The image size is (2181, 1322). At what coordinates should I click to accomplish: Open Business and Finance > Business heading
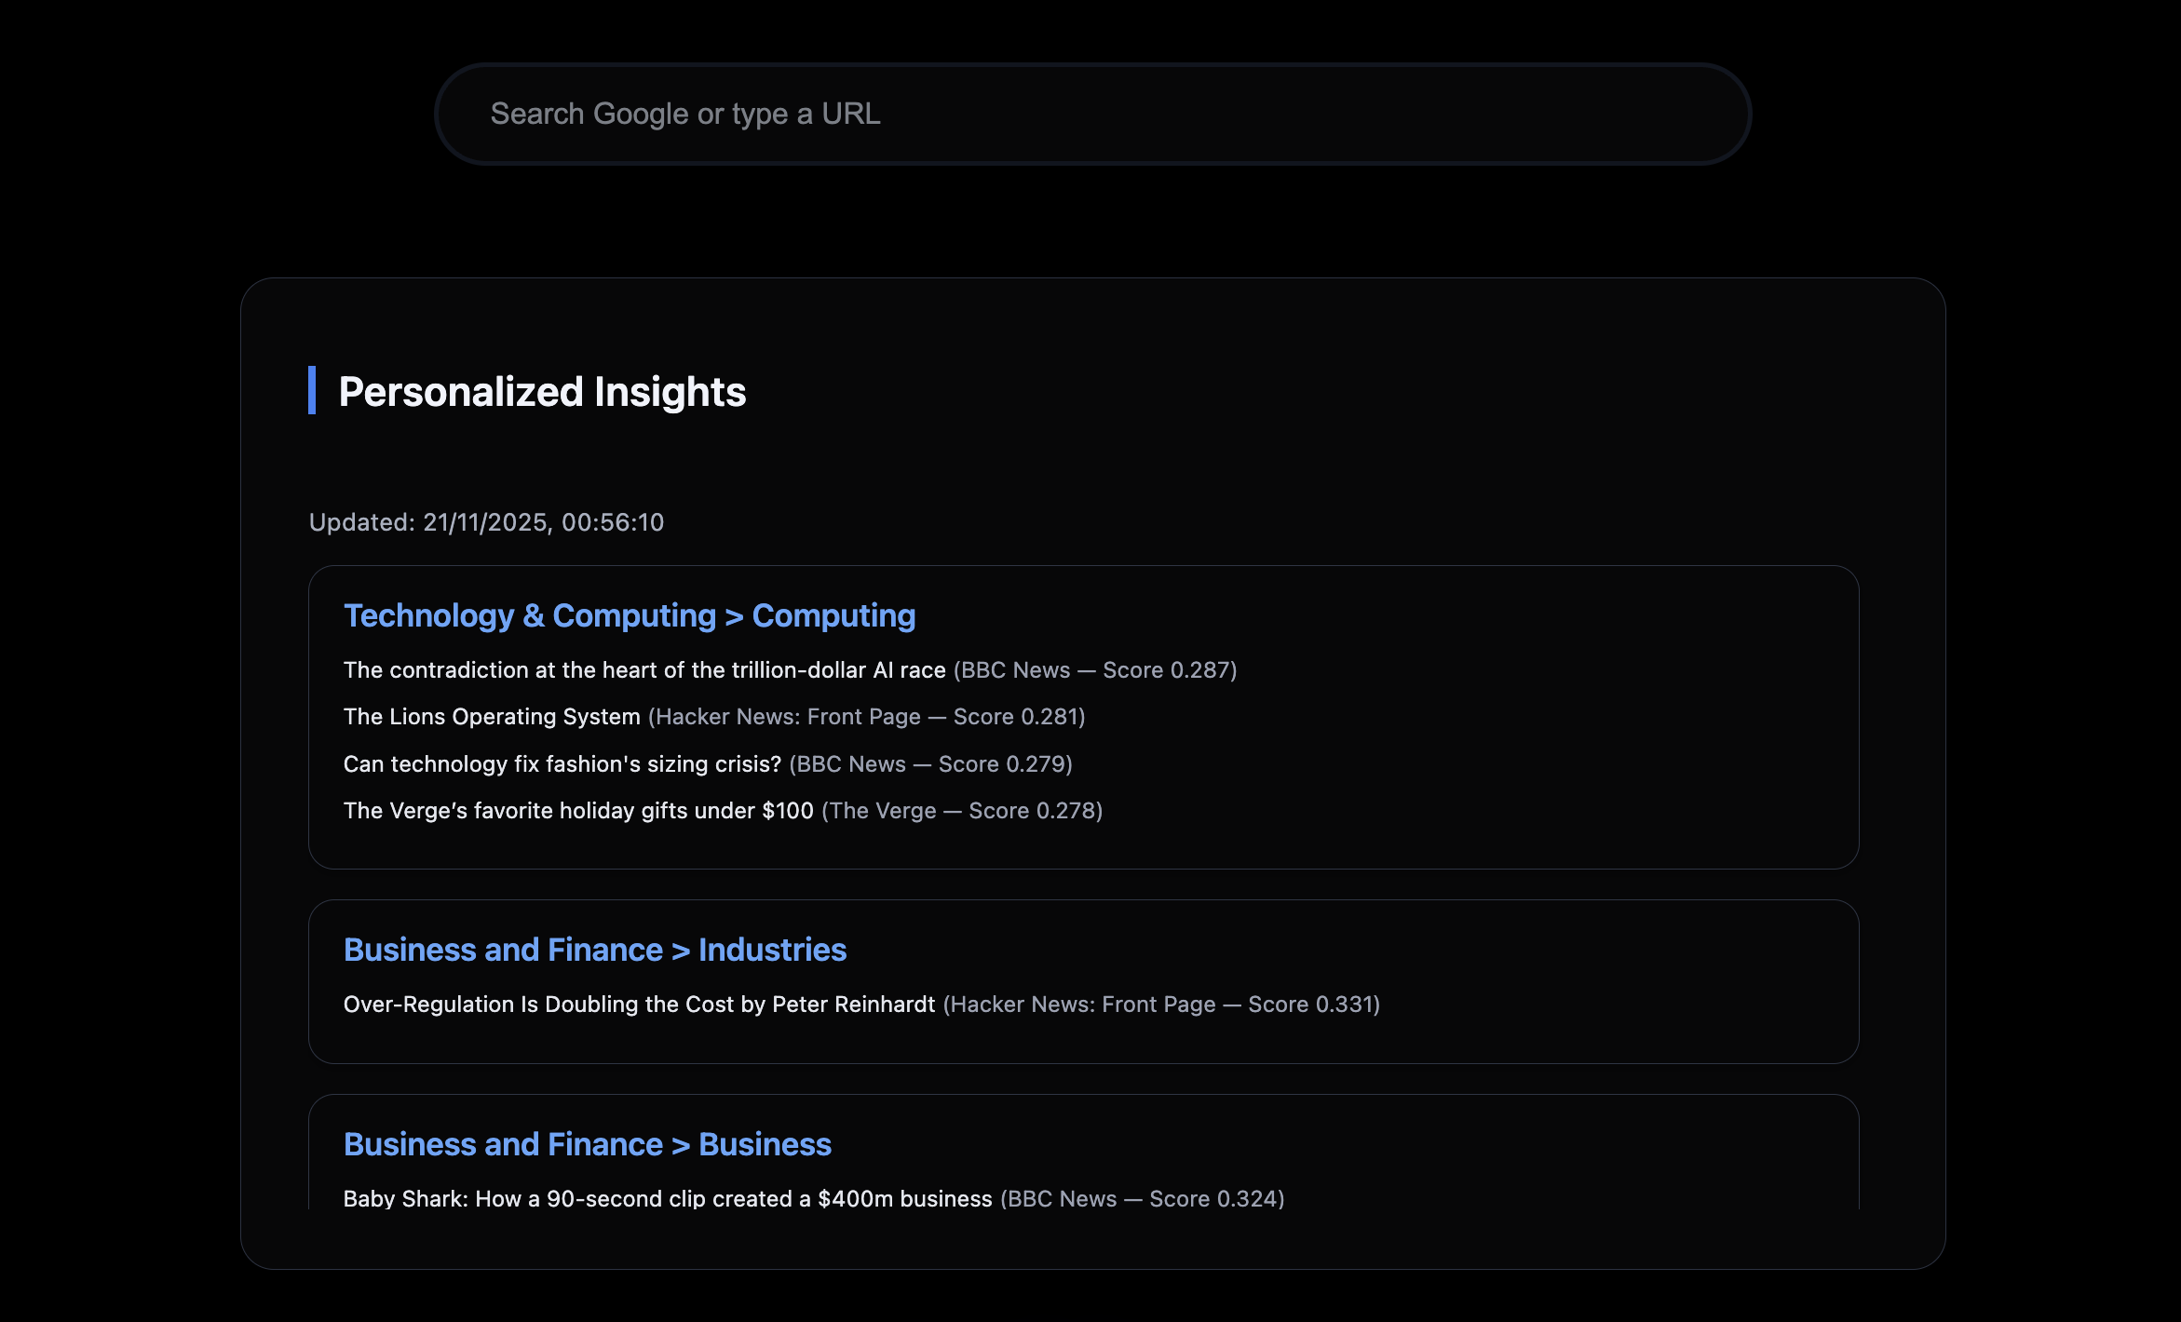588,1144
